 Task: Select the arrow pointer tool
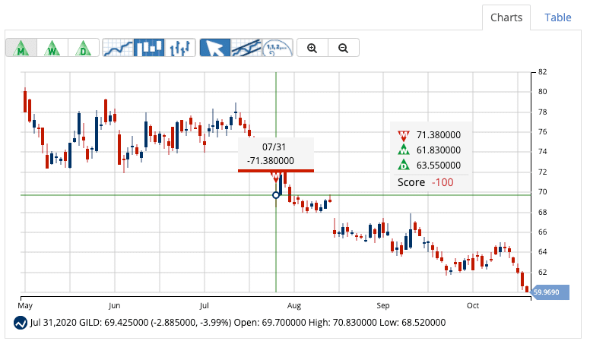point(215,48)
